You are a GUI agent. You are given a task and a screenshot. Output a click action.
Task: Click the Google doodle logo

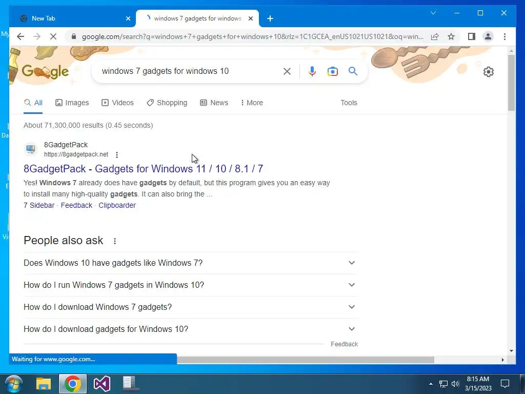45,71
